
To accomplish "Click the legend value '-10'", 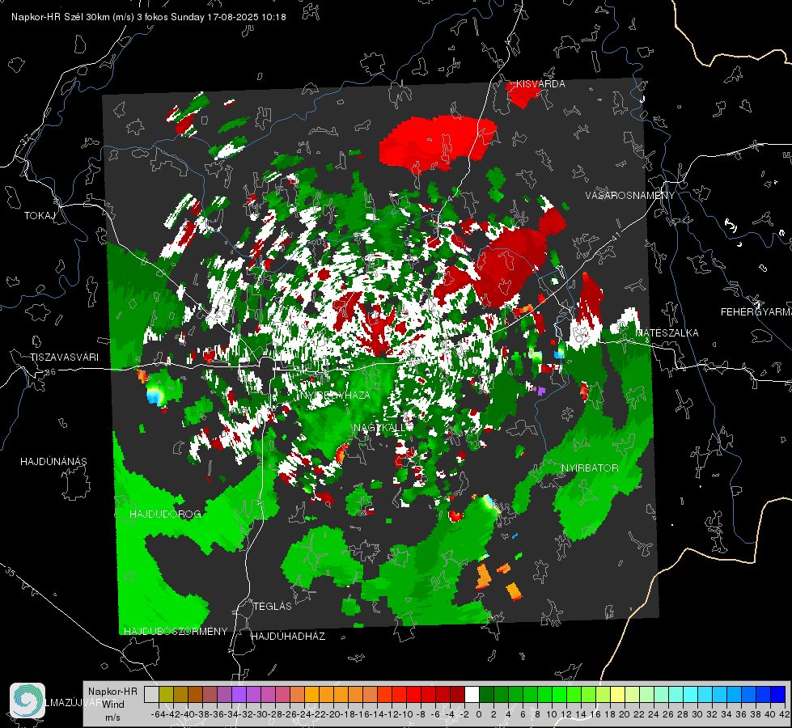I will coord(406,714).
